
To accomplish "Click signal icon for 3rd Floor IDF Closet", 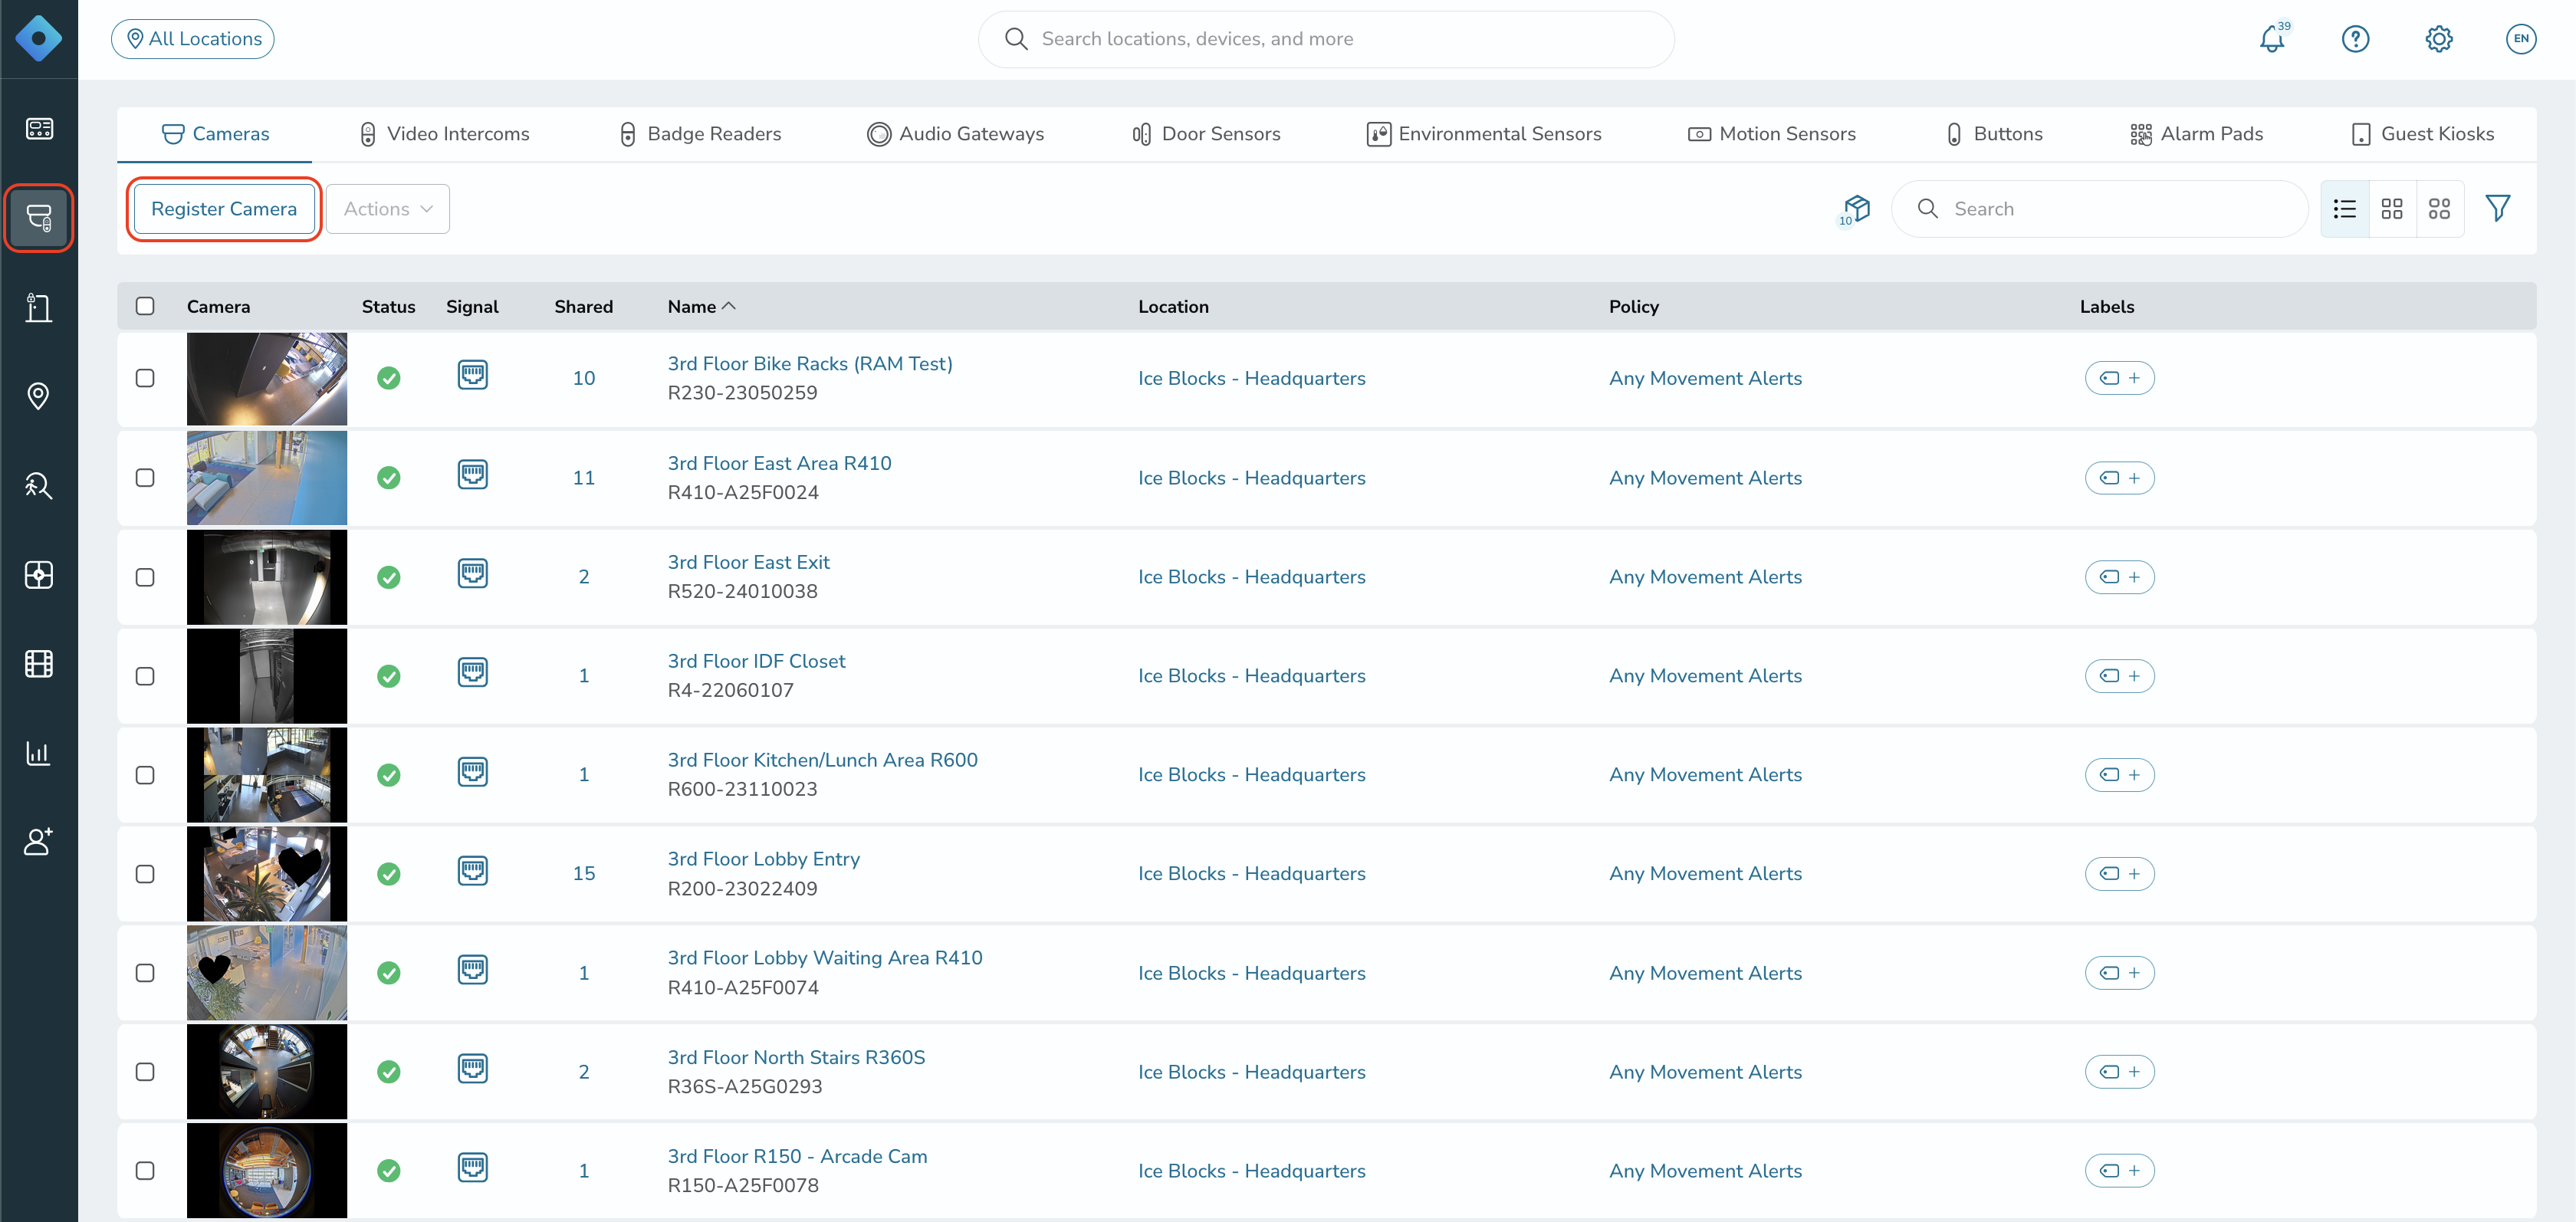I will 473,672.
